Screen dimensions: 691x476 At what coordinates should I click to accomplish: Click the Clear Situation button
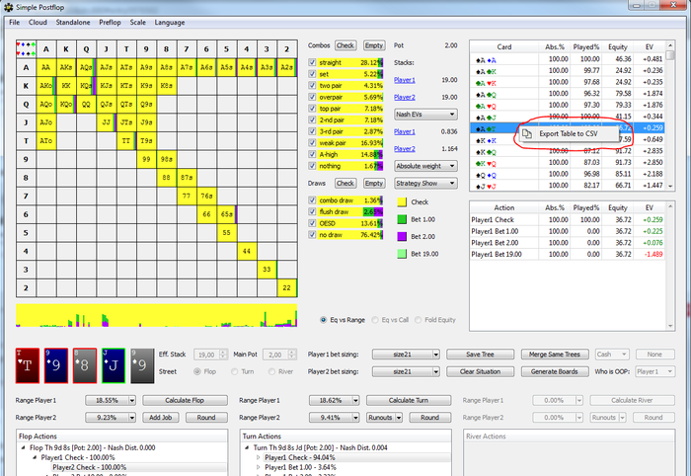coord(481,371)
